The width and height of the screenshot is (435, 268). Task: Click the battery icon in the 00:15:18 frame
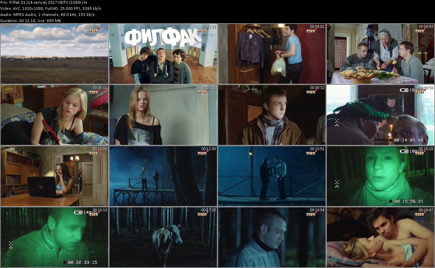pos(404,151)
